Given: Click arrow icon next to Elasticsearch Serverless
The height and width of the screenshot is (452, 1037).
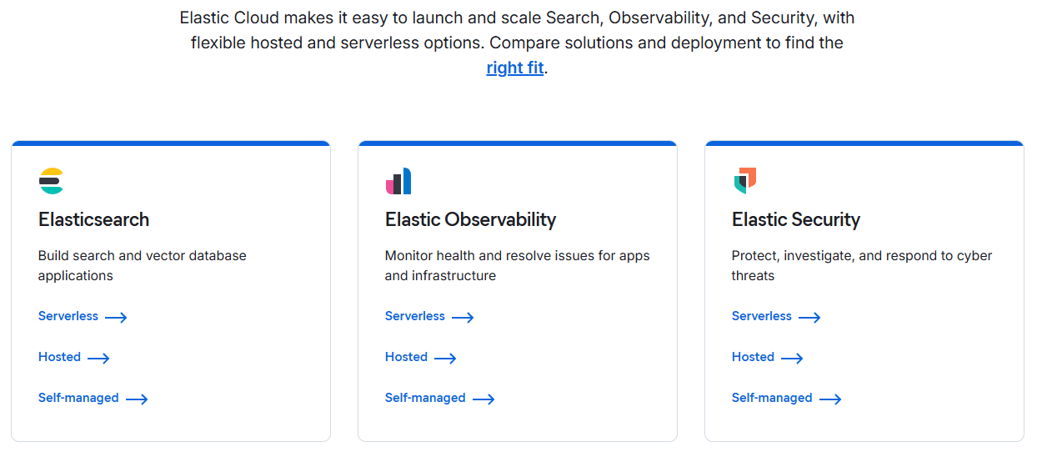Looking at the screenshot, I should [x=116, y=318].
